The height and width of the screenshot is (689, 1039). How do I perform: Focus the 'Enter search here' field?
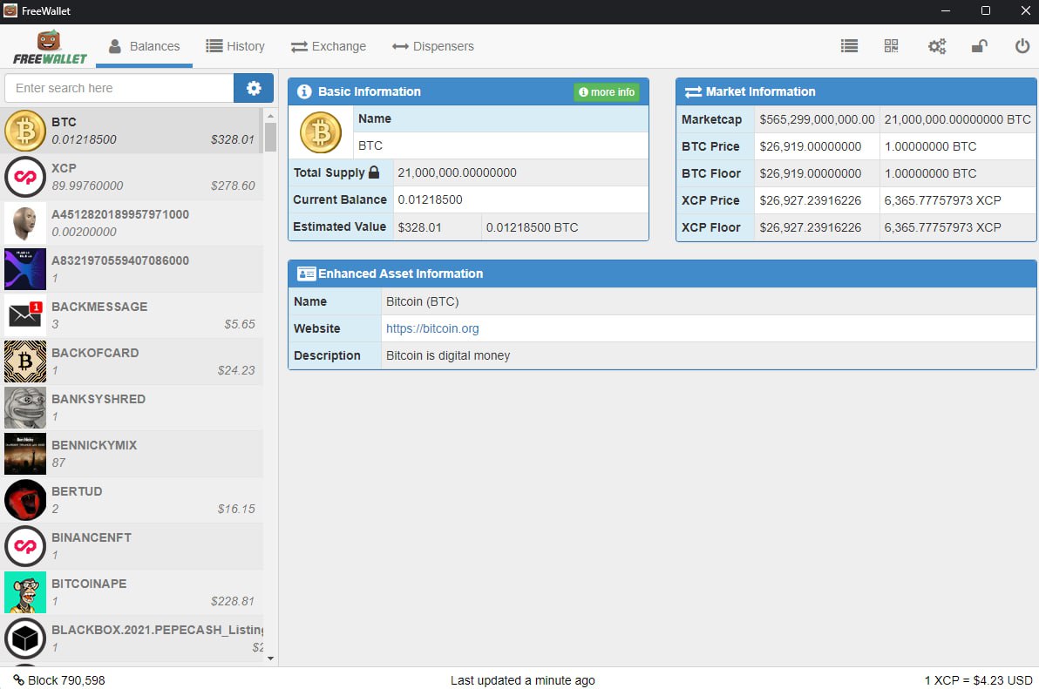click(119, 88)
